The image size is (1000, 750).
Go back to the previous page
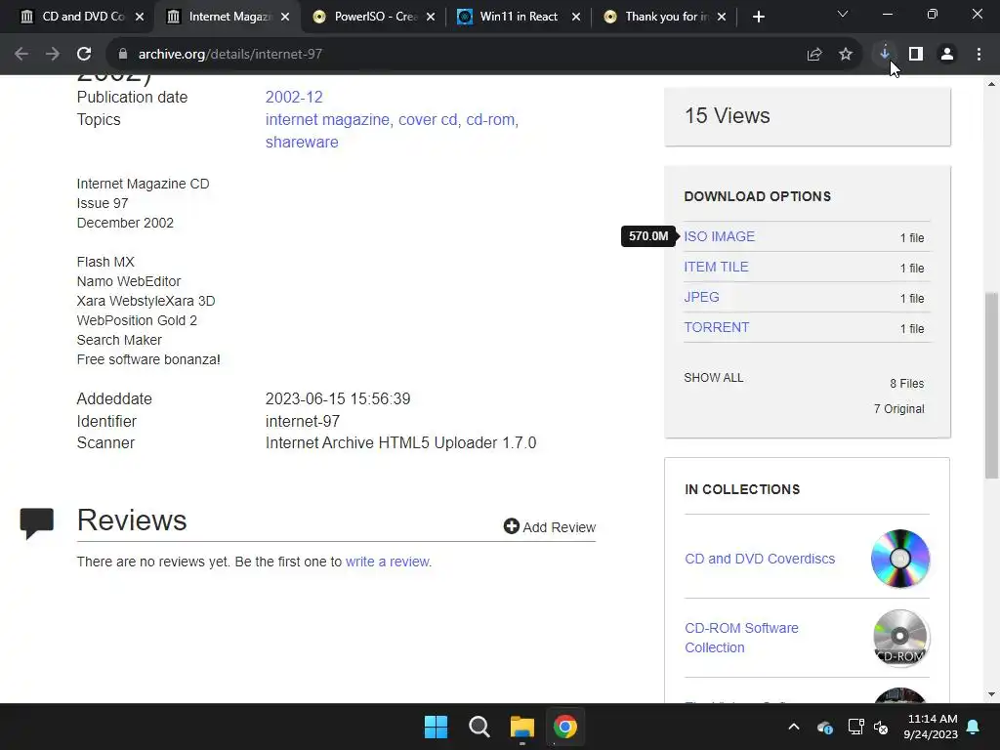21,55
